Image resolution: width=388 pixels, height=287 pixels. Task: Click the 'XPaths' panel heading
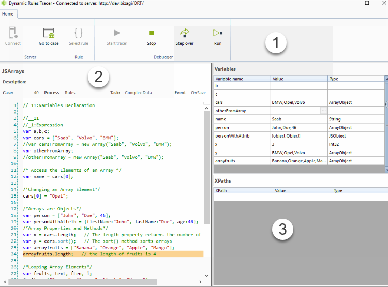pyautogui.click(x=222, y=181)
